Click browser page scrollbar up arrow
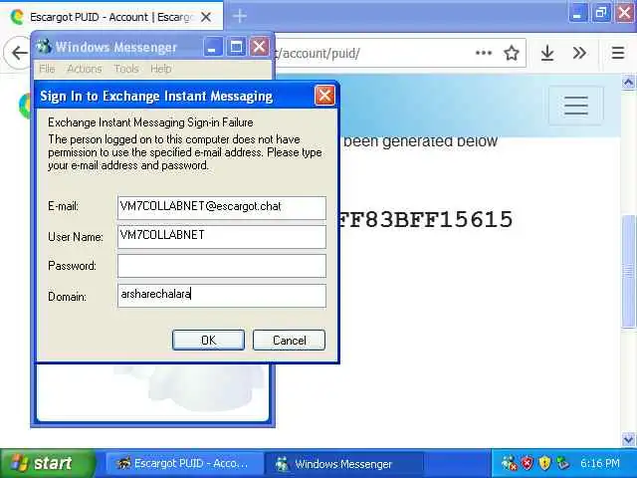The height and width of the screenshot is (478, 637). click(x=628, y=83)
